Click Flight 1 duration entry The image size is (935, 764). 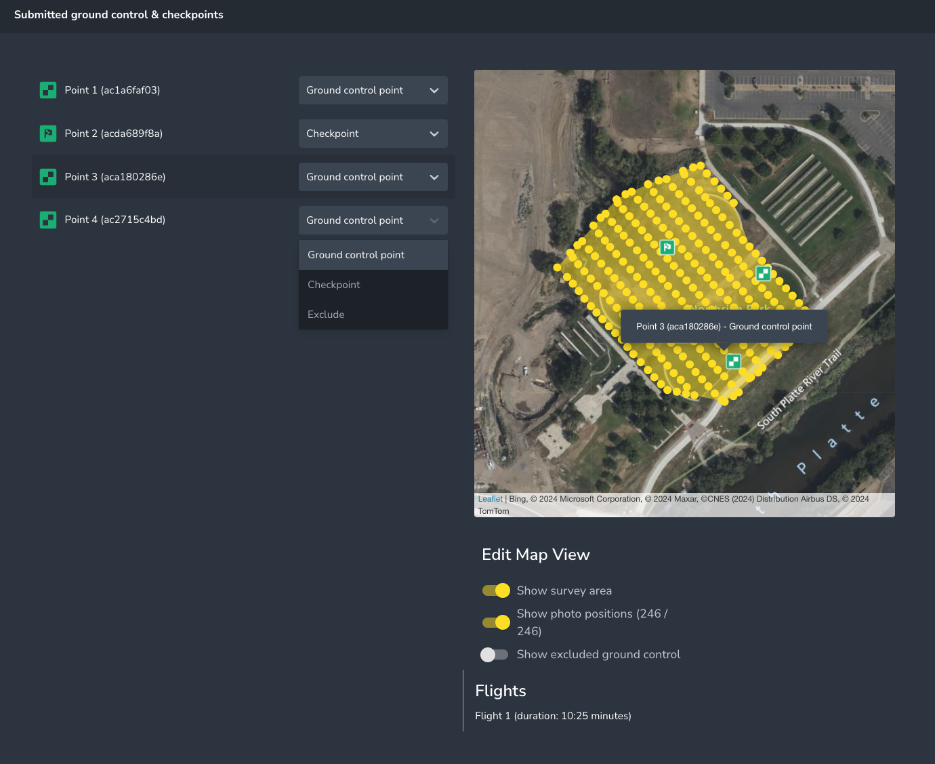[553, 716]
